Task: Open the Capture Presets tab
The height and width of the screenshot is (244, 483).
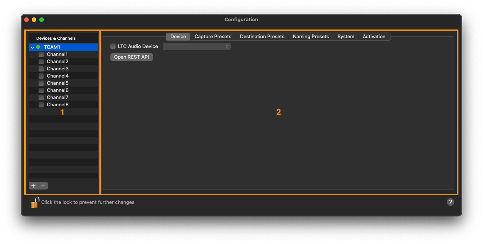Action: click(x=213, y=37)
